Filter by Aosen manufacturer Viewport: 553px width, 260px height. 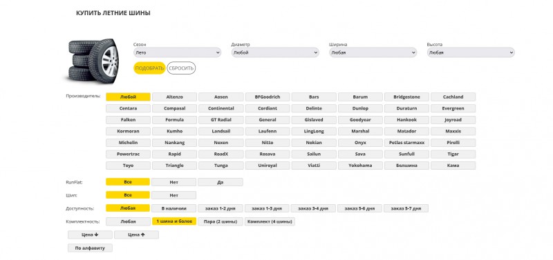coord(221,97)
